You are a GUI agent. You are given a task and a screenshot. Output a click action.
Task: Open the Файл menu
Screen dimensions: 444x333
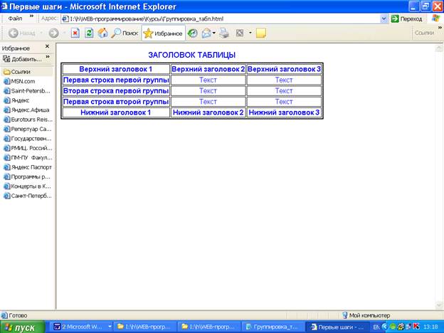(x=15, y=18)
